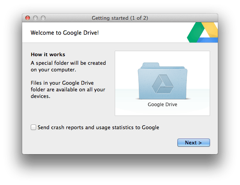
Task: Click the Drive triangle emblem on folder
Action: click(162, 84)
